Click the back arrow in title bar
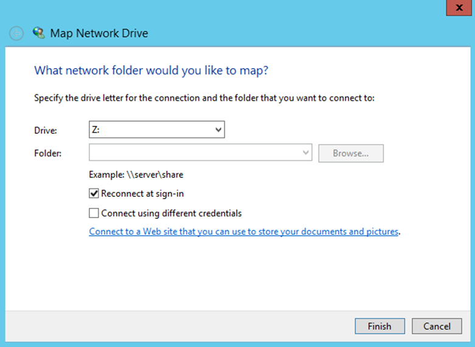Image resolution: width=475 pixels, height=347 pixels. coord(16,33)
